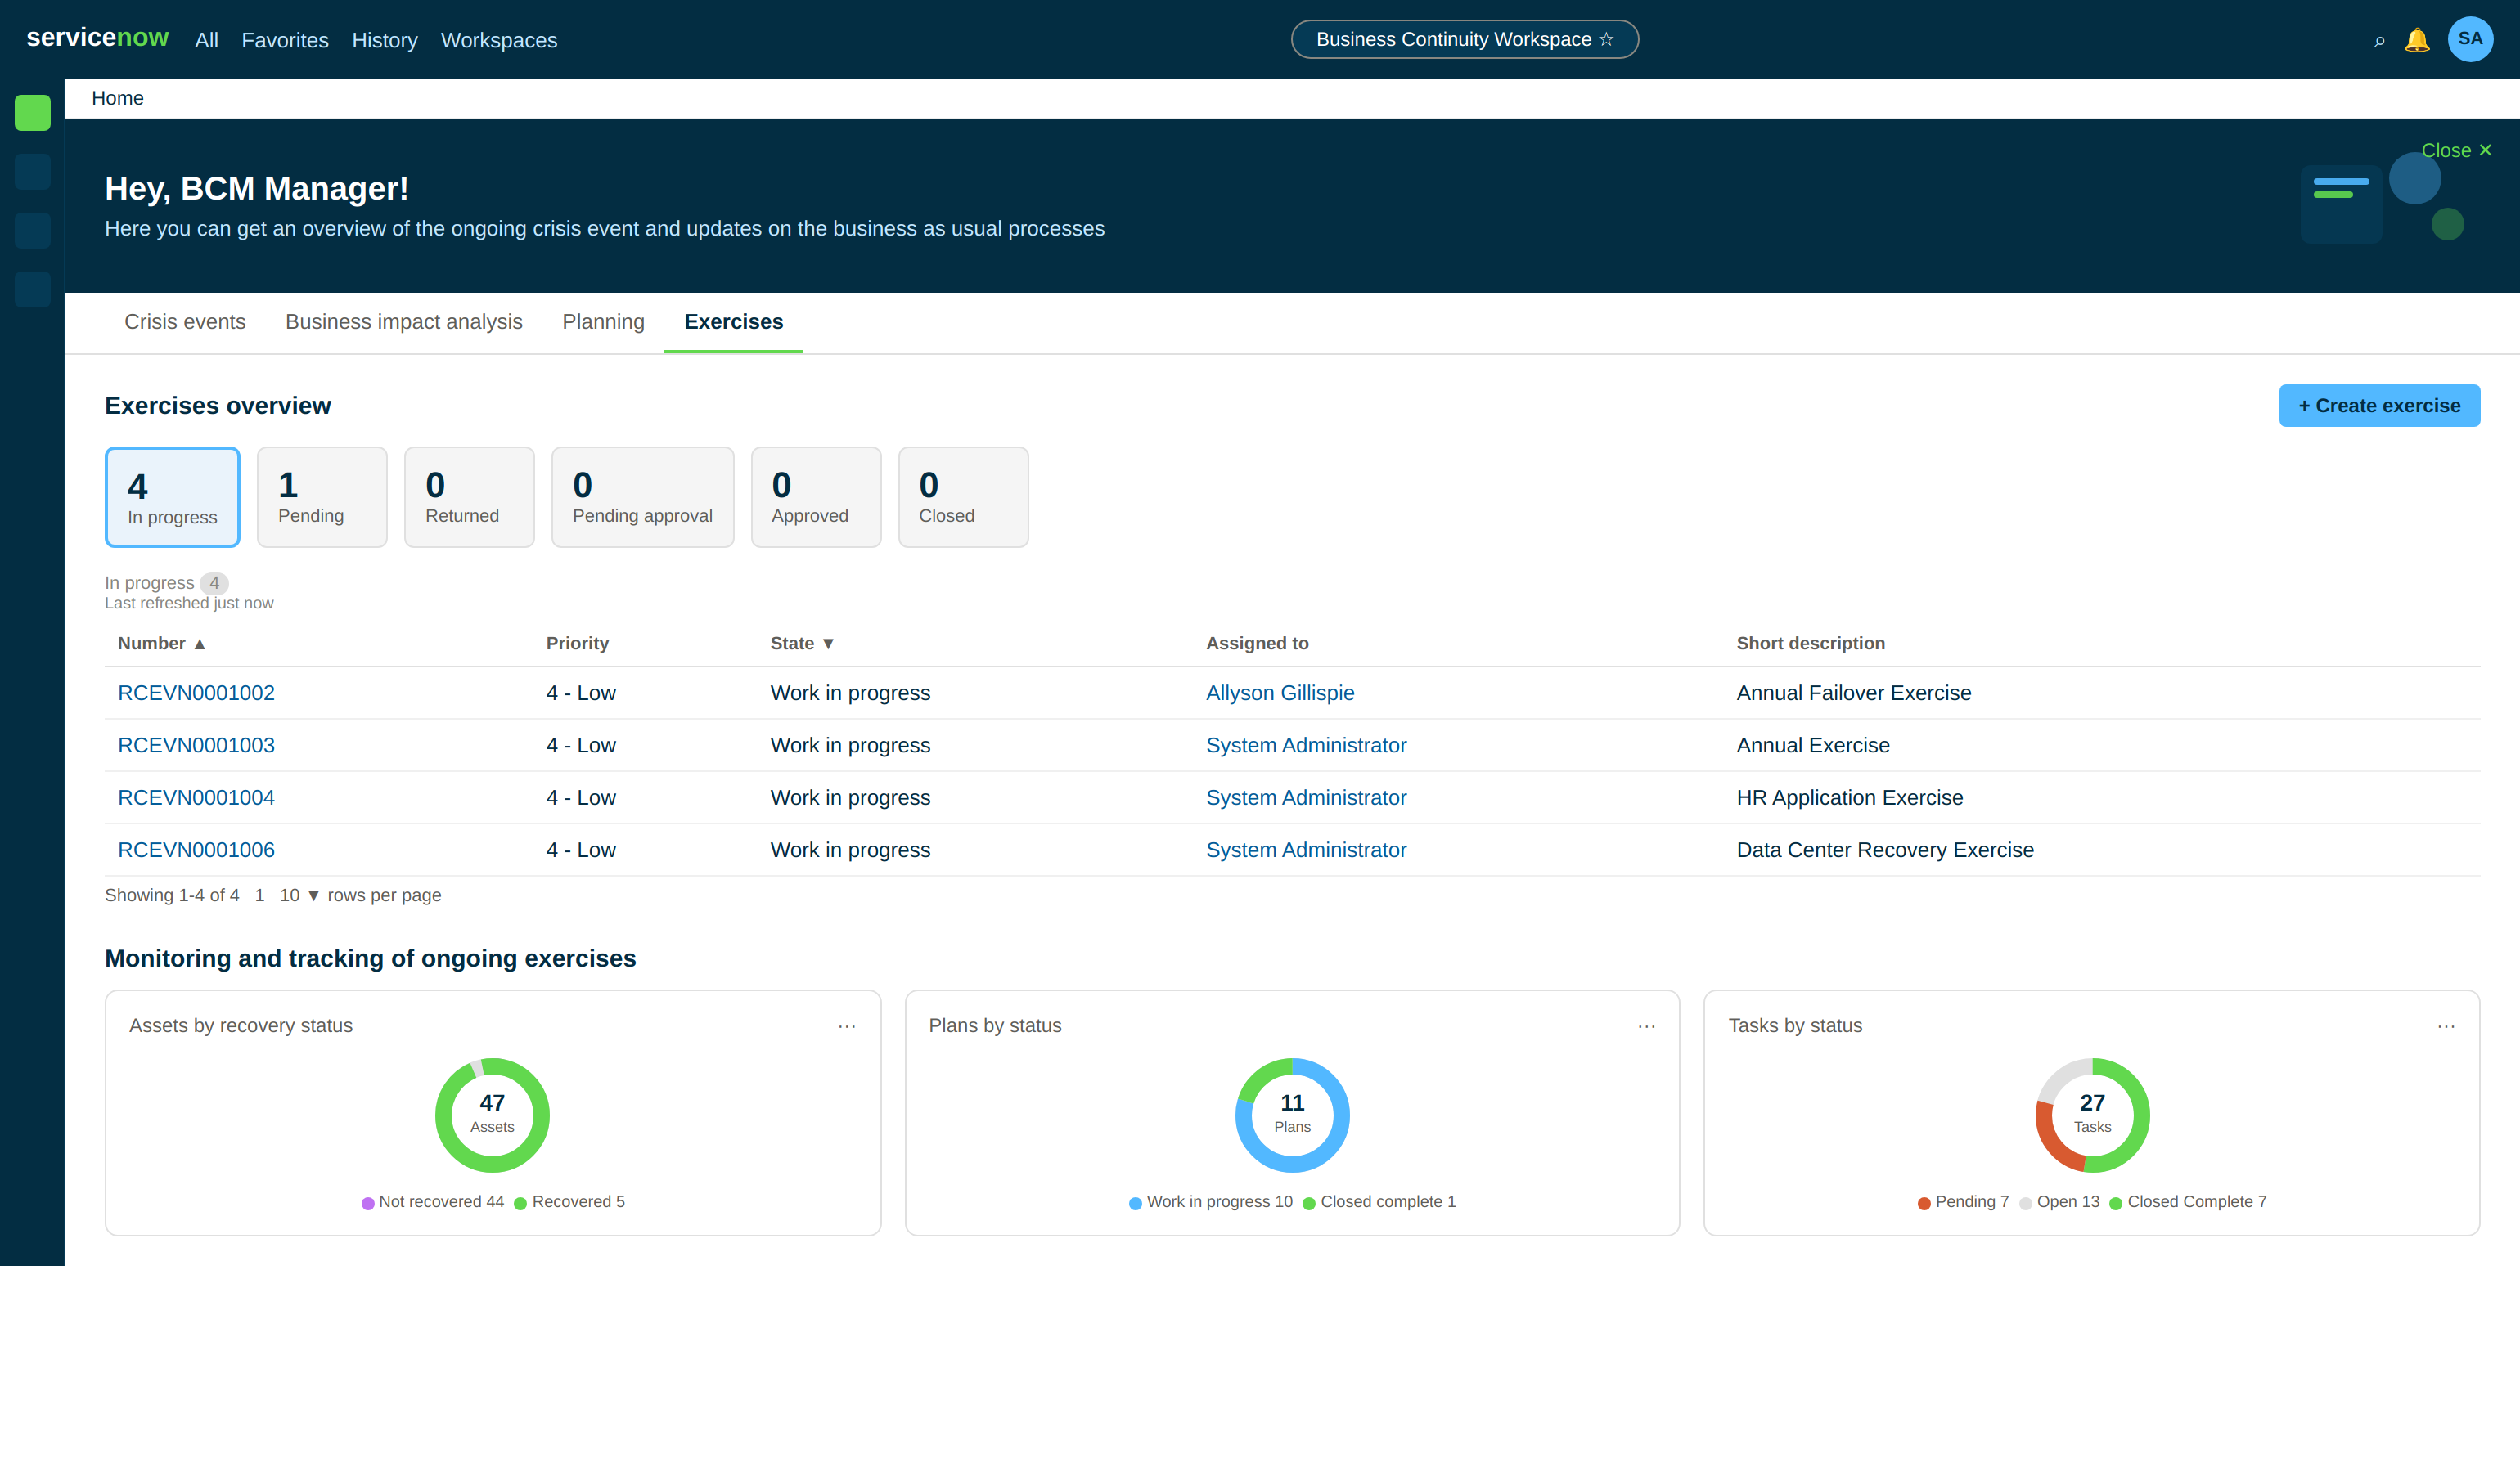Click Open 13 tasks legend entry

click(2059, 1202)
